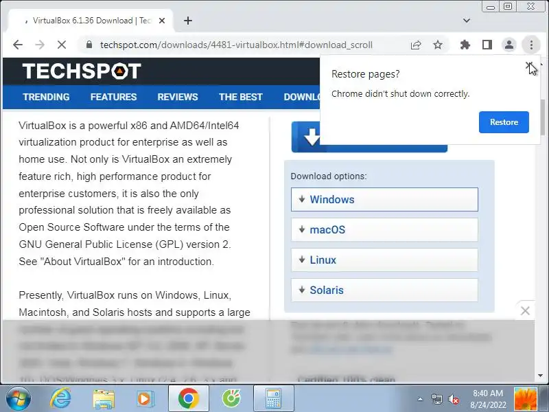Launch Internet Explorer from taskbar
Screen dimensions: 549x412
pos(60,398)
